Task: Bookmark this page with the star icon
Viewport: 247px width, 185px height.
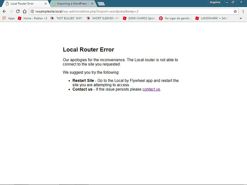Action: click(x=235, y=11)
